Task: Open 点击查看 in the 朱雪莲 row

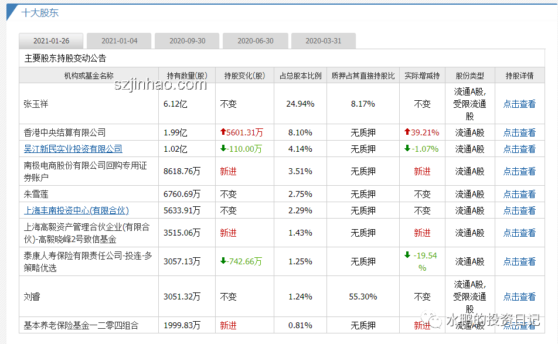Action: click(x=519, y=194)
